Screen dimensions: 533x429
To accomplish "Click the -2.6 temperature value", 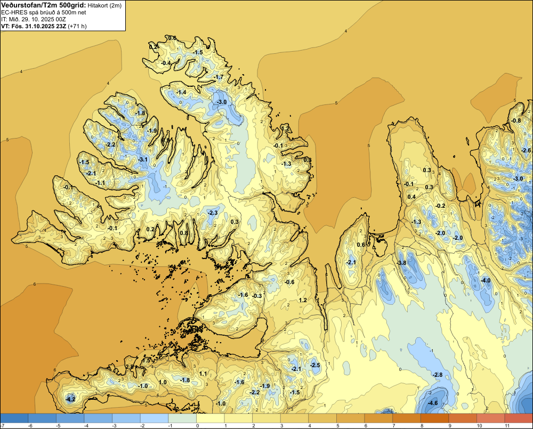I will coord(526,150).
